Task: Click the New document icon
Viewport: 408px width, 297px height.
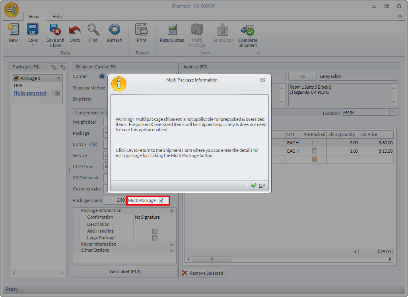Action: click(13, 30)
